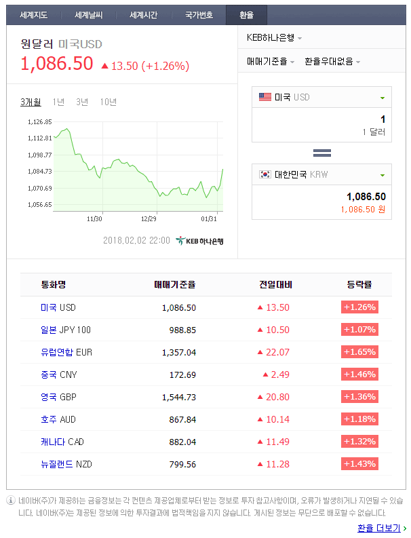Open the 환율 더보기 link

(381, 528)
